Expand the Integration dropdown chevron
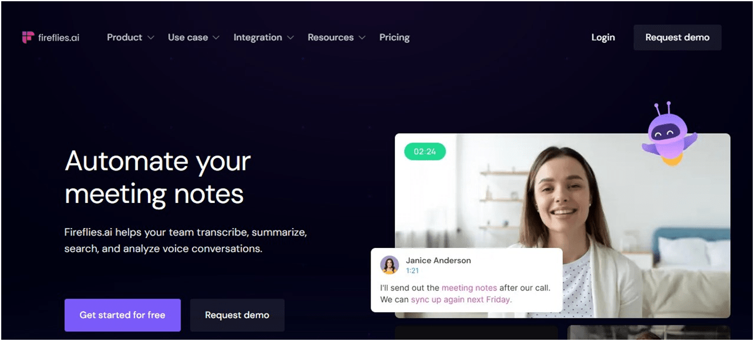The height and width of the screenshot is (341, 754). [290, 38]
